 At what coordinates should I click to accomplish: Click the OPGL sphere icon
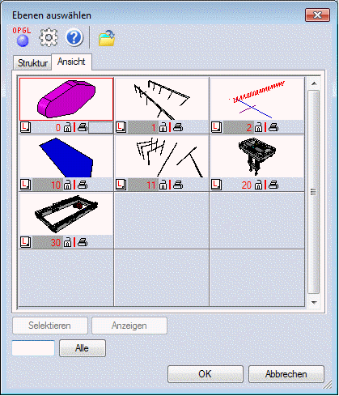point(22,37)
